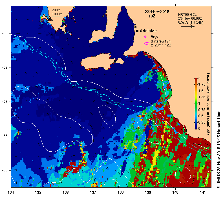Image resolution: width=223 pixels, height=197 pixels.
Task: Click the IMOS copyright timestamp text
Action: click(218, 149)
